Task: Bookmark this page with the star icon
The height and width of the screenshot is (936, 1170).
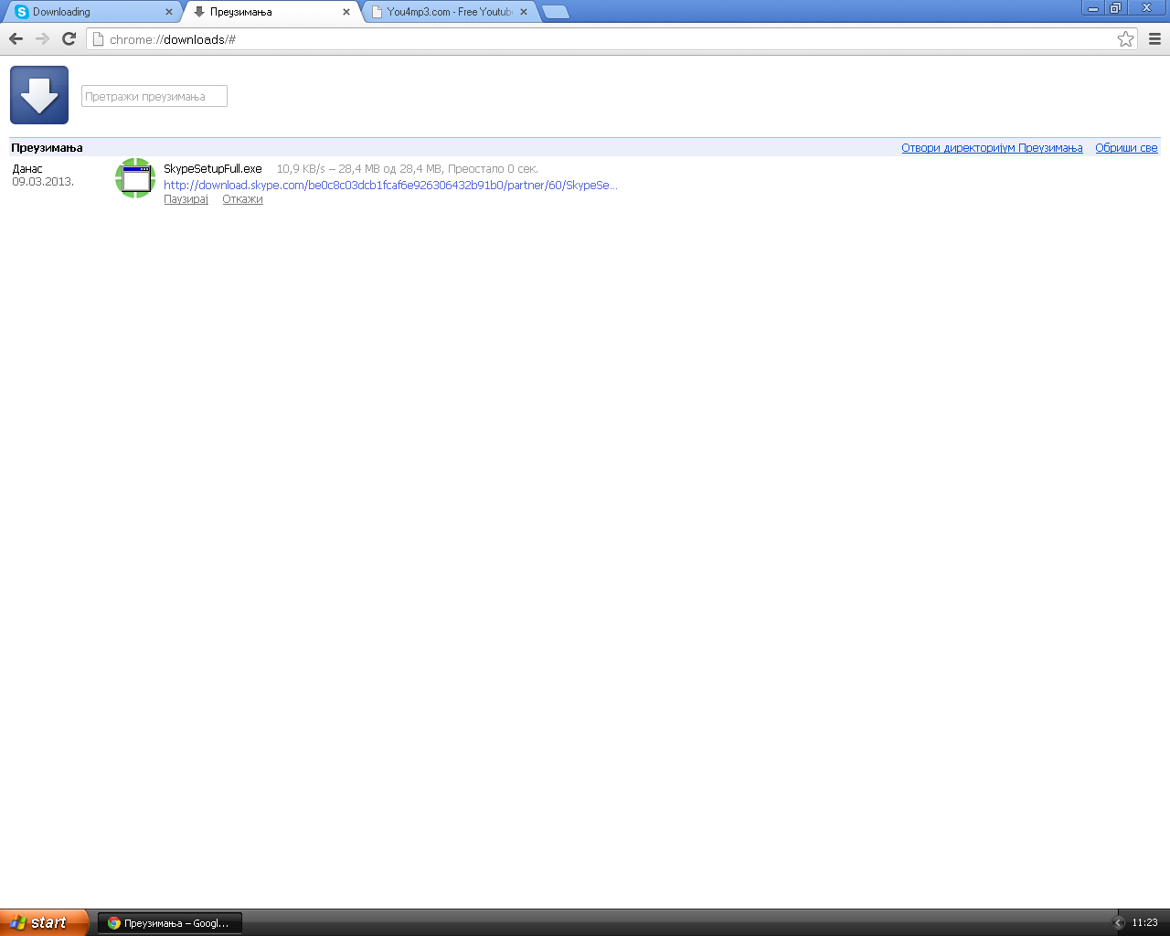Action: pos(1125,38)
